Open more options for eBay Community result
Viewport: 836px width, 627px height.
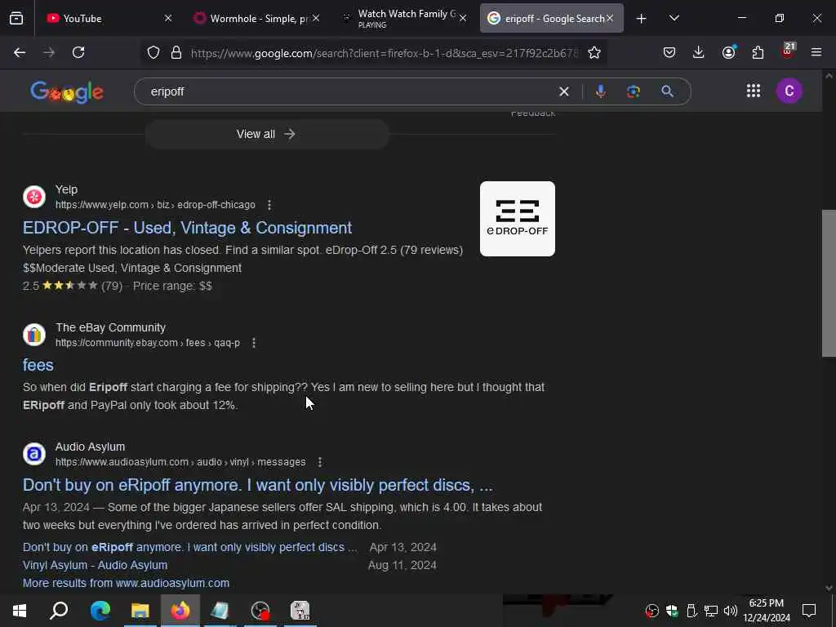[254, 343]
